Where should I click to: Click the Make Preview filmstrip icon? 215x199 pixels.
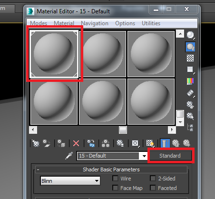(190, 93)
